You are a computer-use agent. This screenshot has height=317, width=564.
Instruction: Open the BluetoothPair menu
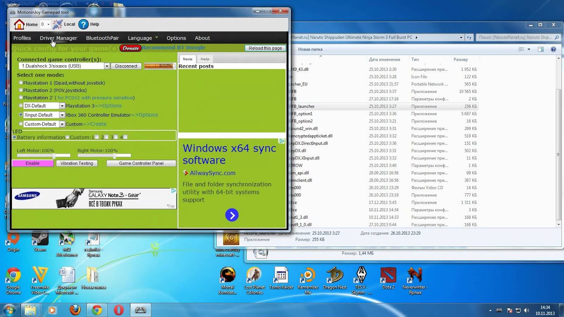point(102,38)
